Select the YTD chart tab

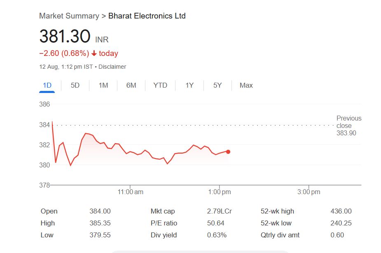pyautogui.click(x=160, y=86)
